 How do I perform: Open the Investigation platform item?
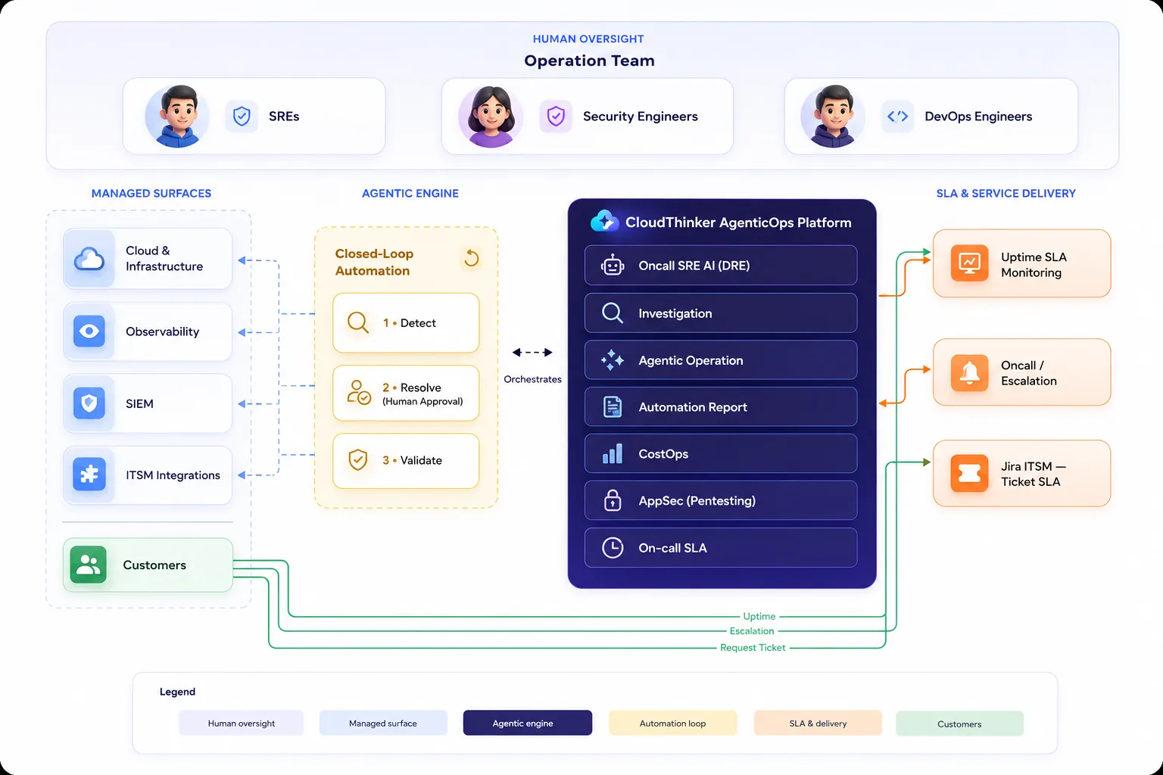pos(721,313)
